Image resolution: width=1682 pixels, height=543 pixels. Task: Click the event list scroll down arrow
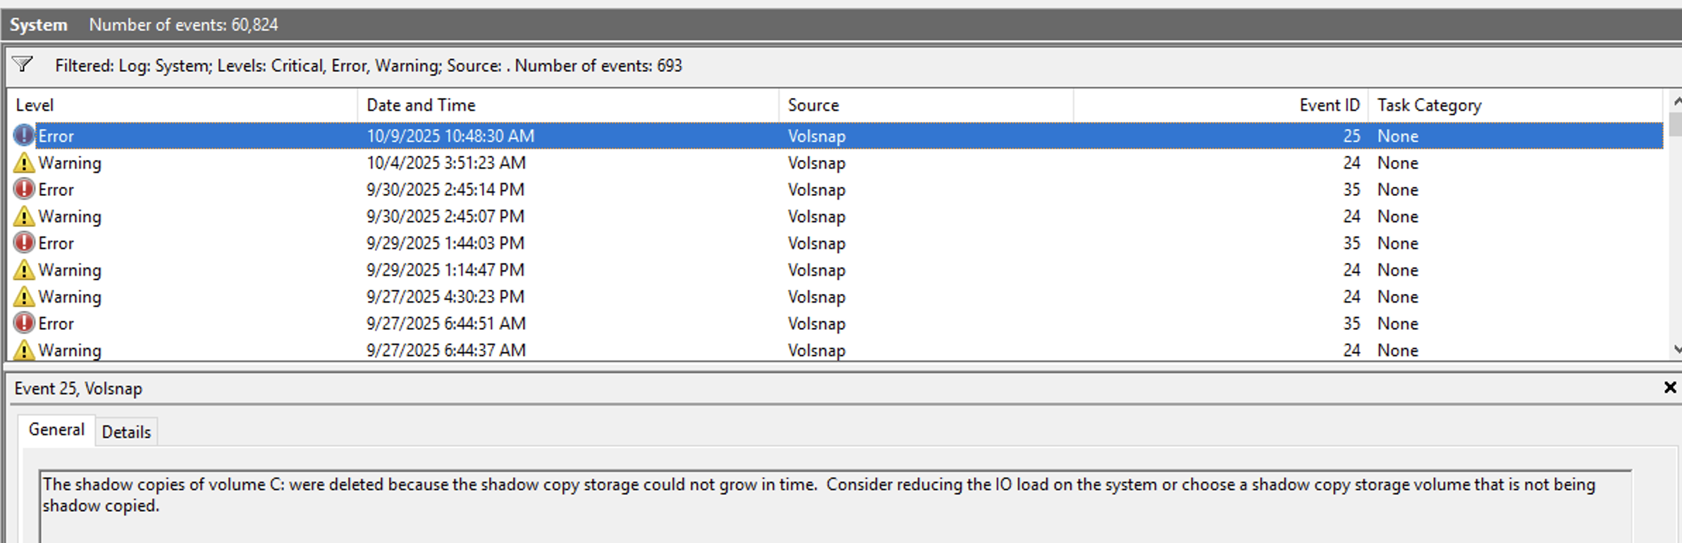pos(1676,349)
